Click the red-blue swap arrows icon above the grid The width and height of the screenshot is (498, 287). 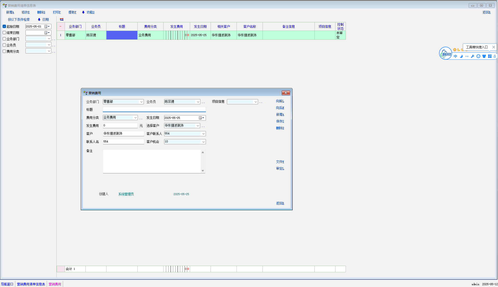(62, 19)
